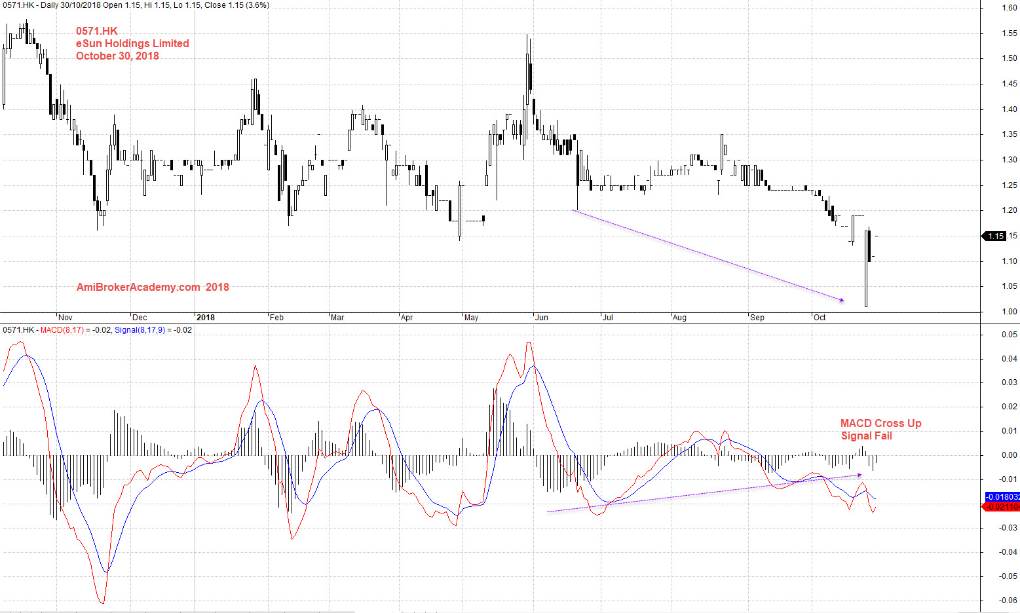Click the 1.40 price axis label
The image size is (1020, 613).
[1009, 109]
